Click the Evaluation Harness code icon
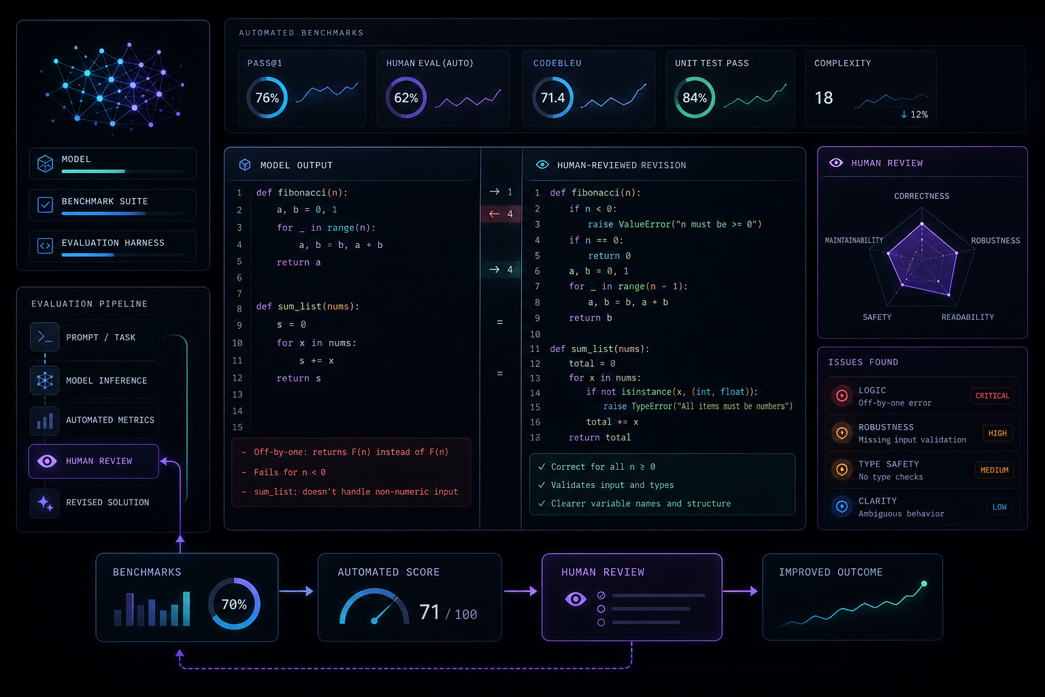 coord(45,246)
